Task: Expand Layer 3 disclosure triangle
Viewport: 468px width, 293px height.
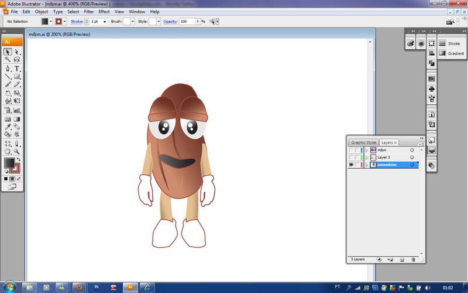Action: (367, 157)
